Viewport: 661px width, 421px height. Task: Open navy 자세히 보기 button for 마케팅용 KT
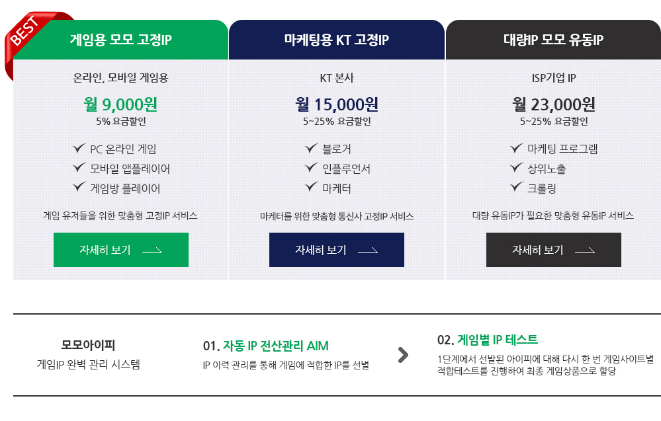(336, 250)
